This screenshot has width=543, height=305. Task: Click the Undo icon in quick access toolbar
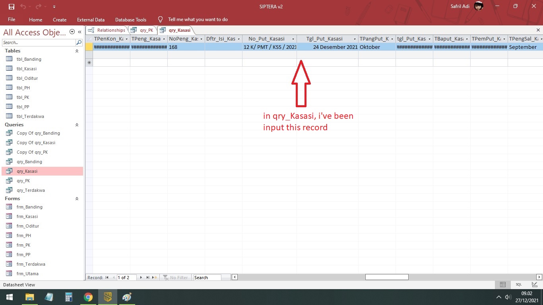(23, 6)
